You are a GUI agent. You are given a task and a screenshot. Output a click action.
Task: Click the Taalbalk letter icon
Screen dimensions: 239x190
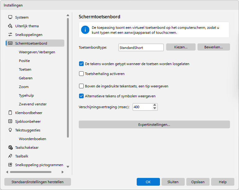pos(10,156)
